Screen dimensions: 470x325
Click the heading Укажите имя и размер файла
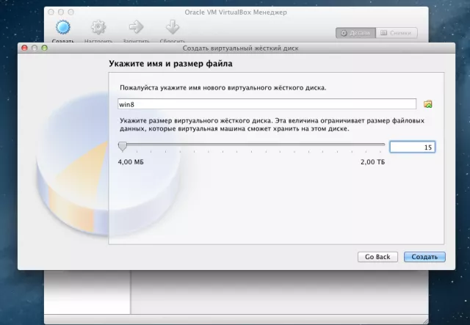[170, 64]
